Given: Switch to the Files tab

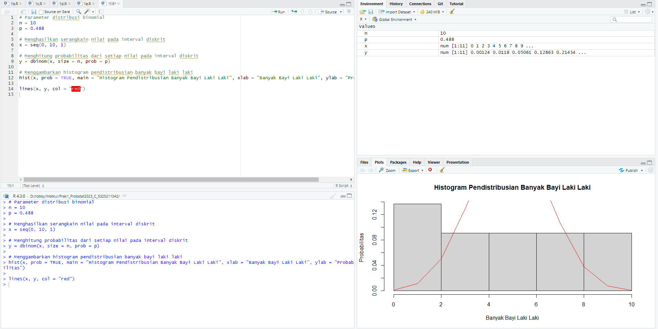Looking at the screenshot, I should 364,162.
